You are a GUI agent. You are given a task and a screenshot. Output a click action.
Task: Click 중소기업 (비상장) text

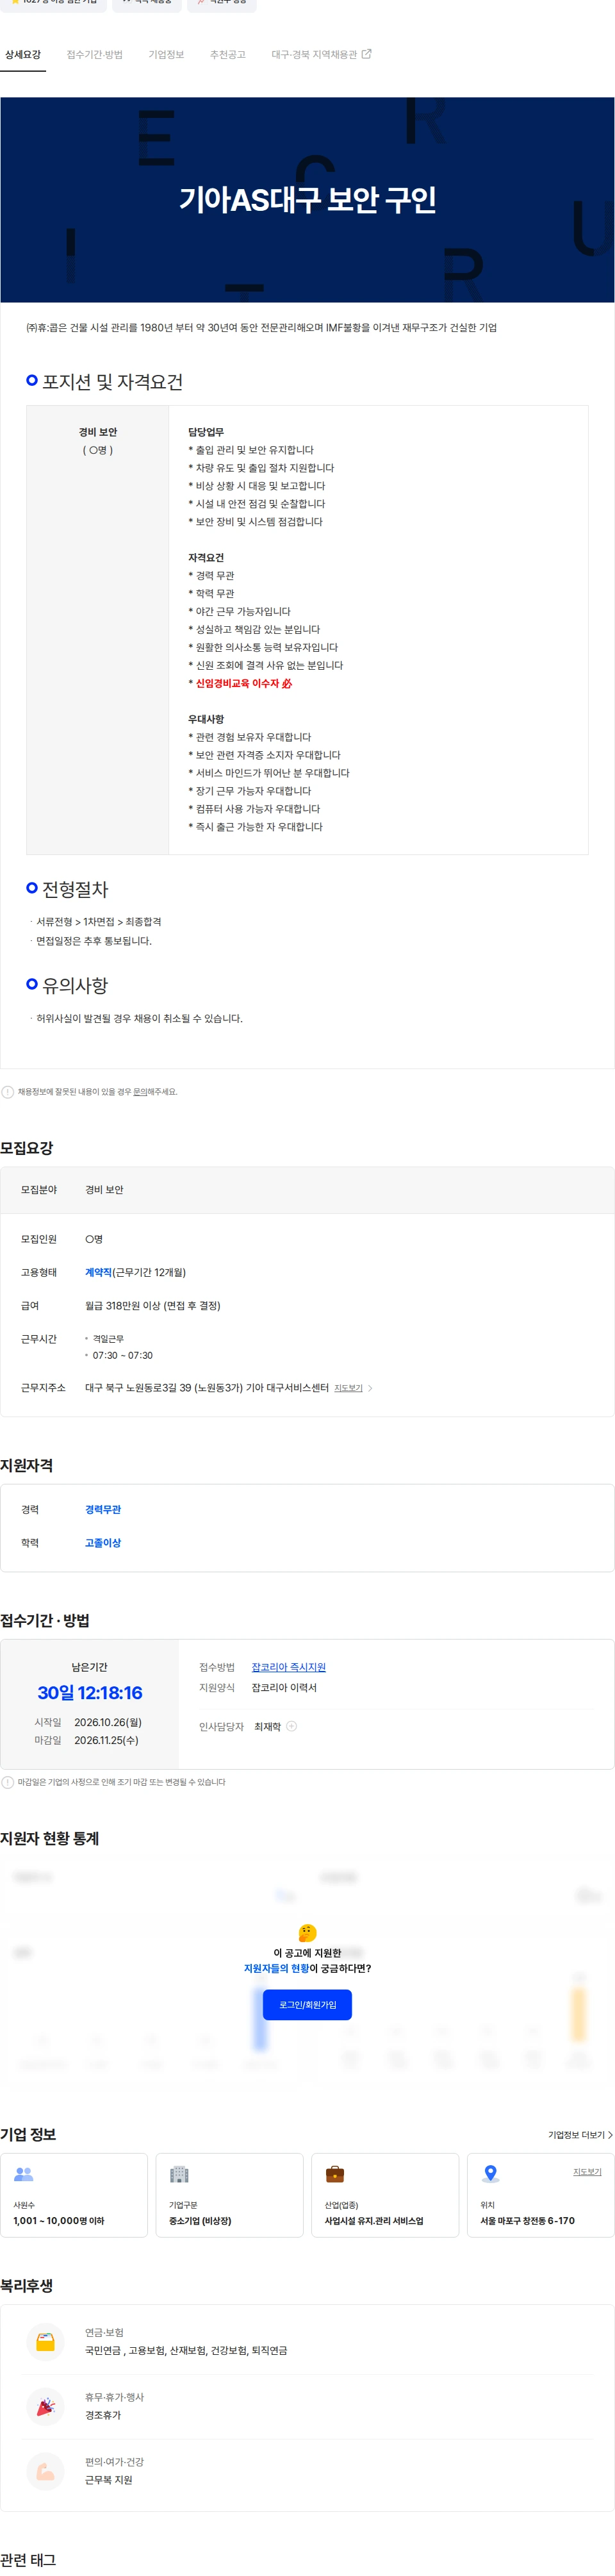200,2220
